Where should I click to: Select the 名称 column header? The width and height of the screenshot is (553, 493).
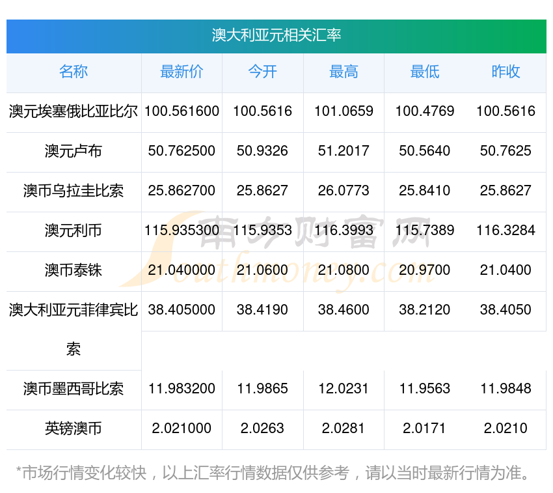tap(74, 72)
